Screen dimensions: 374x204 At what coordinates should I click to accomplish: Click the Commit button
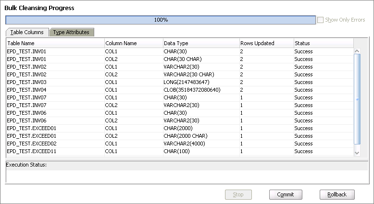click(x=286, y=194)
